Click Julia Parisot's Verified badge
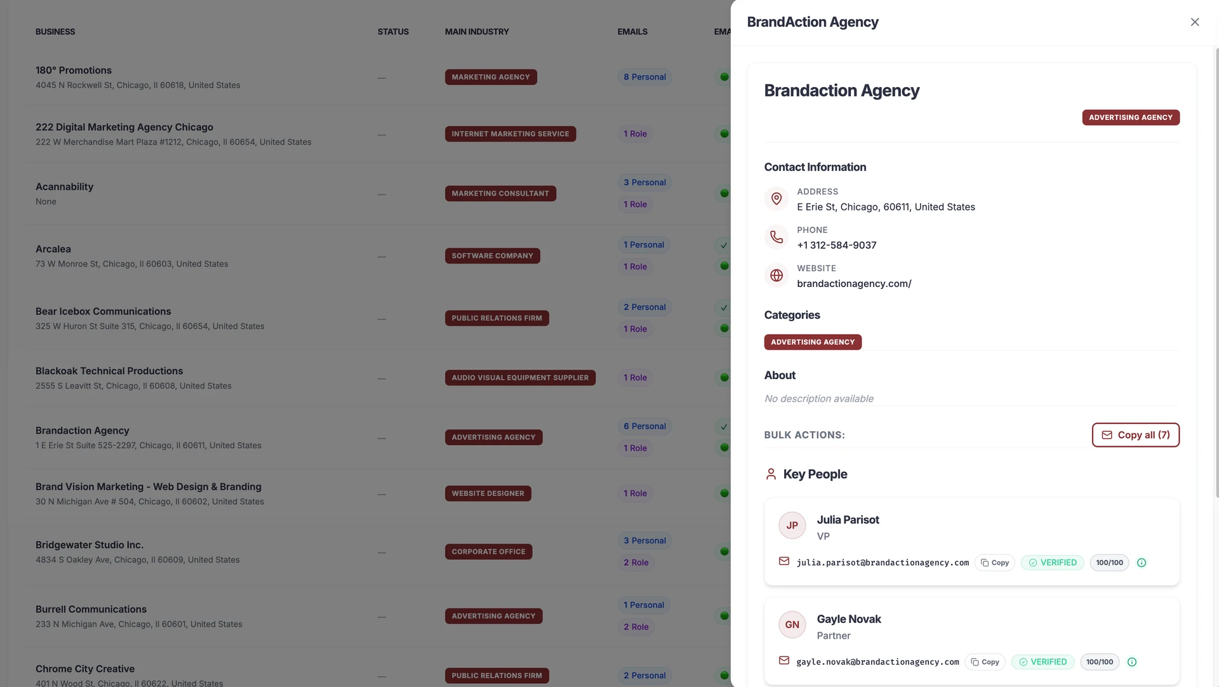The height and width of the screenshot is (687, 1219). (x=1052, y=563)
